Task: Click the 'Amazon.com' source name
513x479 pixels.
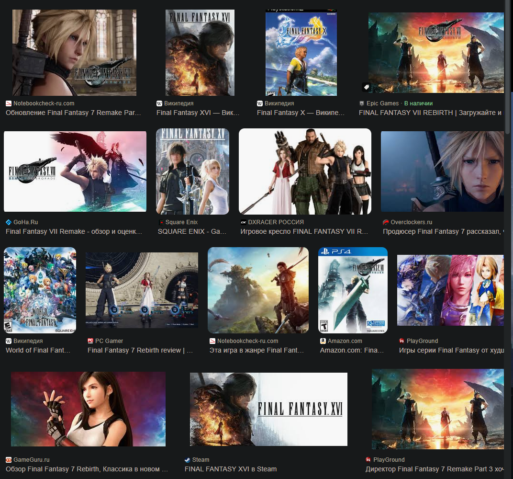Action: (x=345, y=341)
